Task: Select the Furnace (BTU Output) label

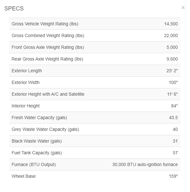Action: click(34, 164)
